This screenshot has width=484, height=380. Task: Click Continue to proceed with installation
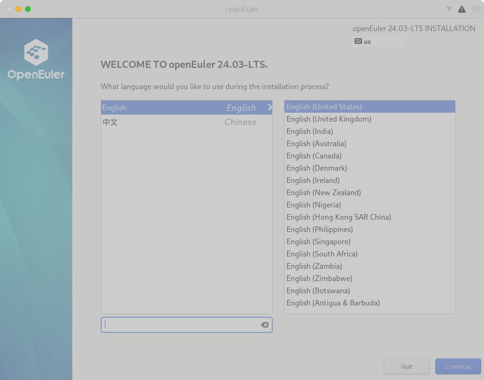[x=458, y=366]
